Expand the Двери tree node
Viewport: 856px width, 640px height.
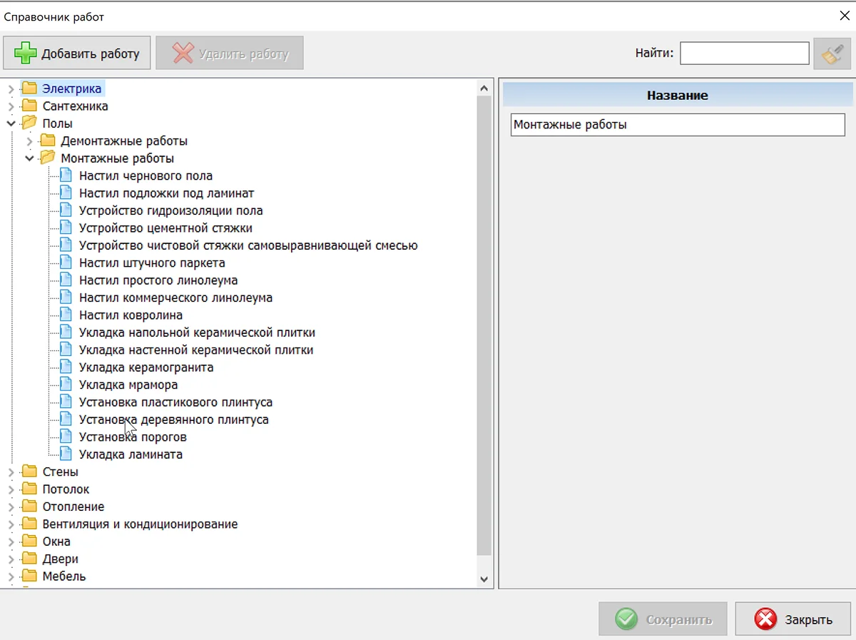pyautogui.click(x=11, y=559)
